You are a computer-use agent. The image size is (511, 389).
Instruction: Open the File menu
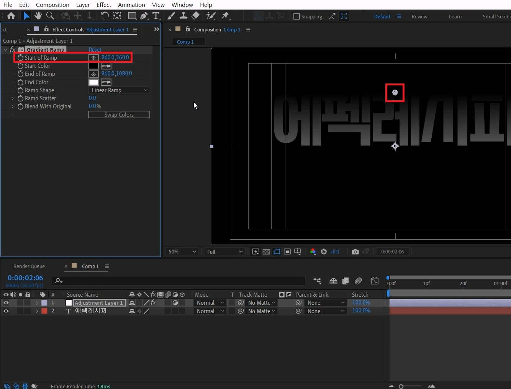click(8, 5)
